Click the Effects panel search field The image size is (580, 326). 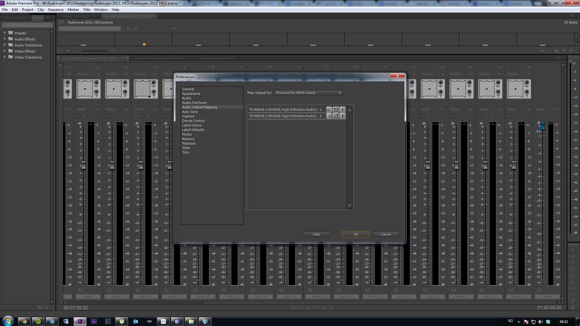[x=27, y=25]
